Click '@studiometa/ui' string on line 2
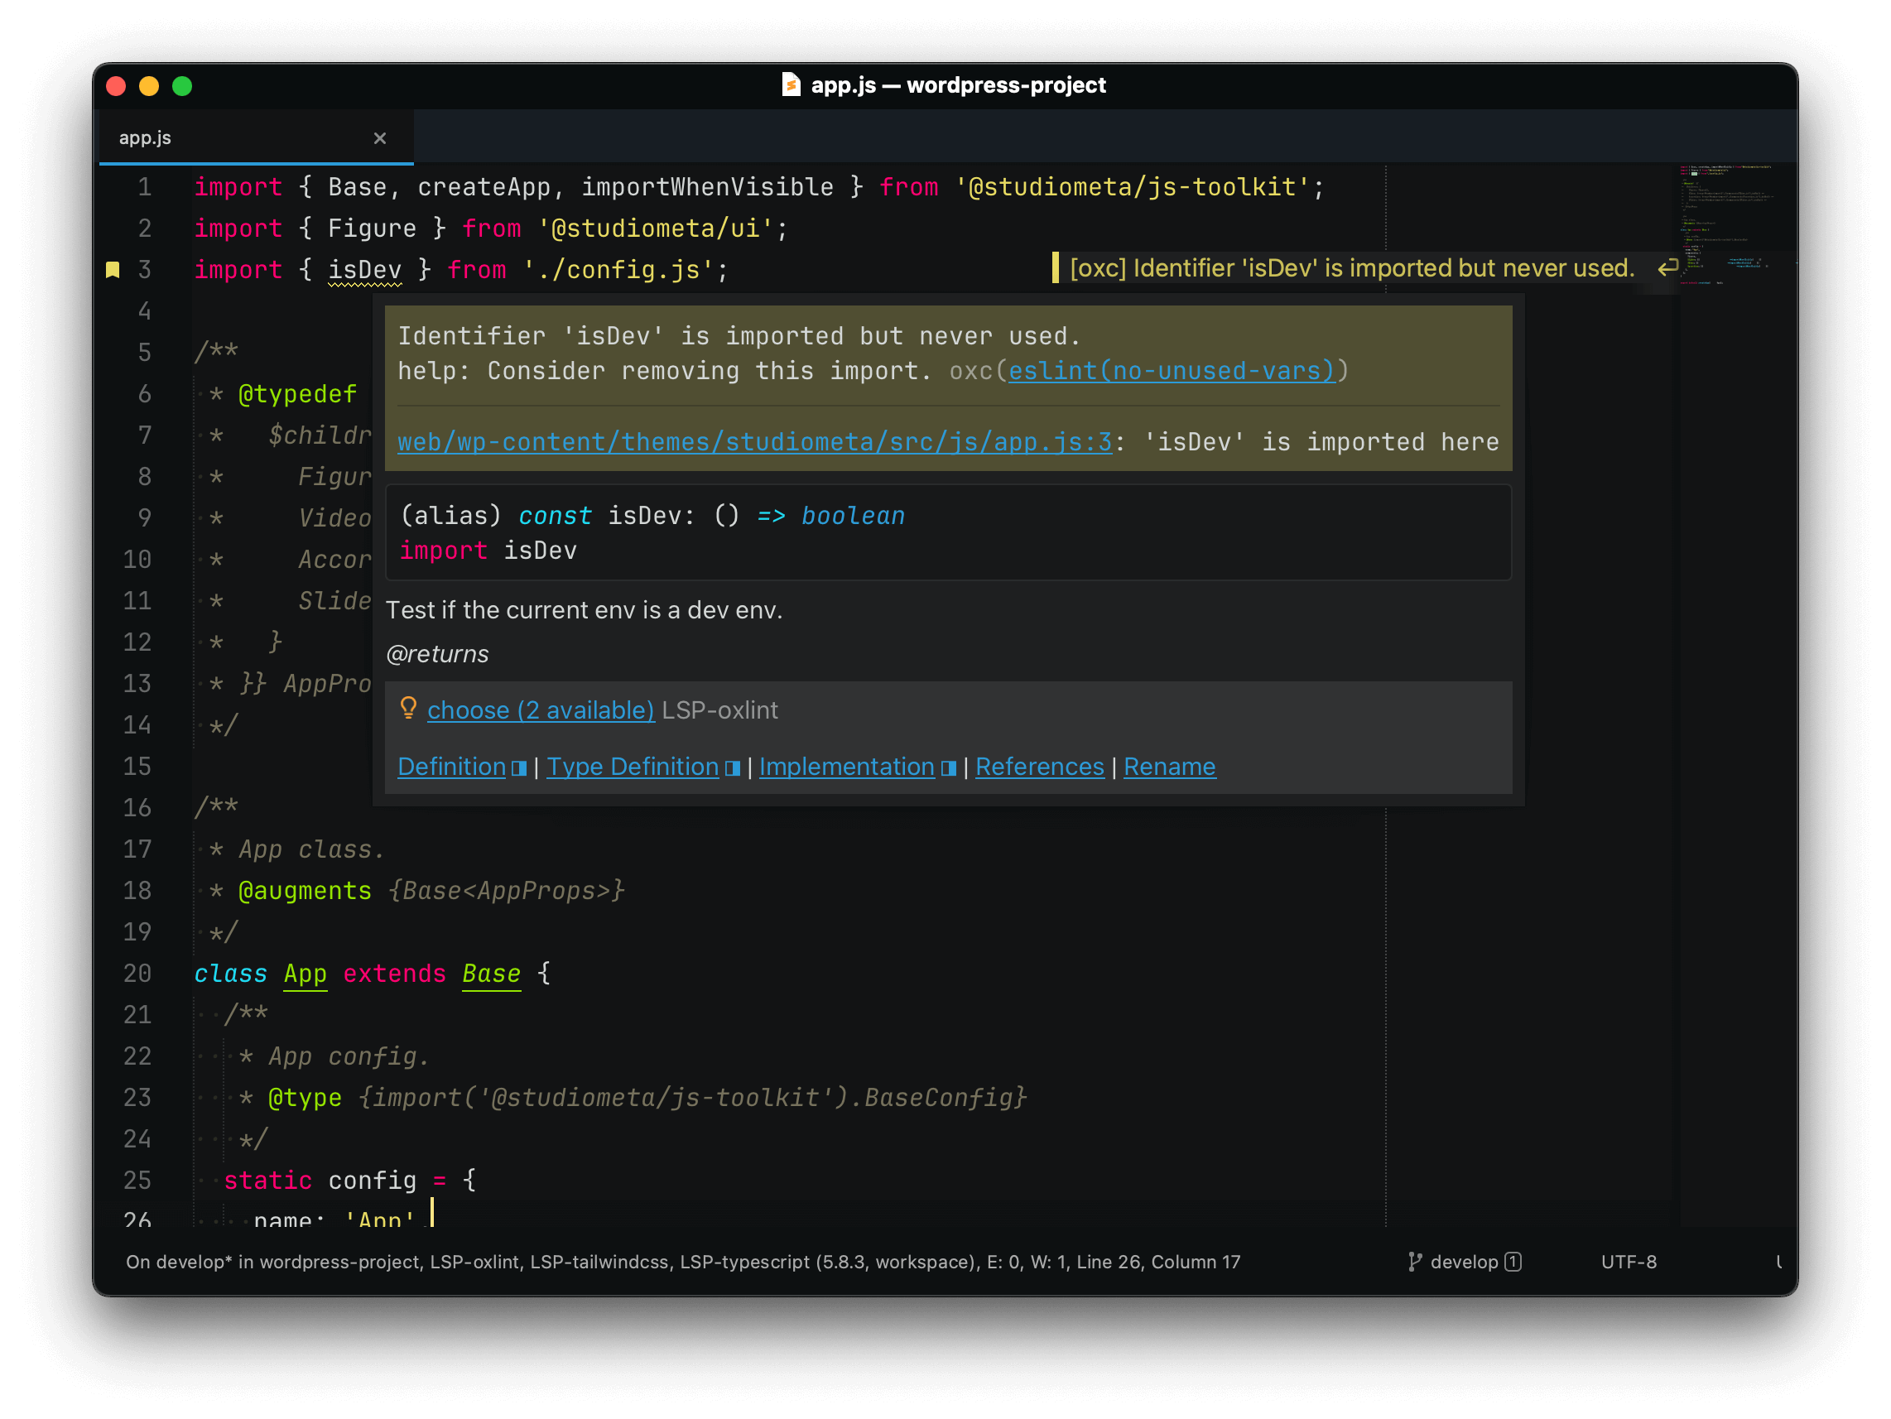Screen dimensions: 1891x1419 pos(655,228)
